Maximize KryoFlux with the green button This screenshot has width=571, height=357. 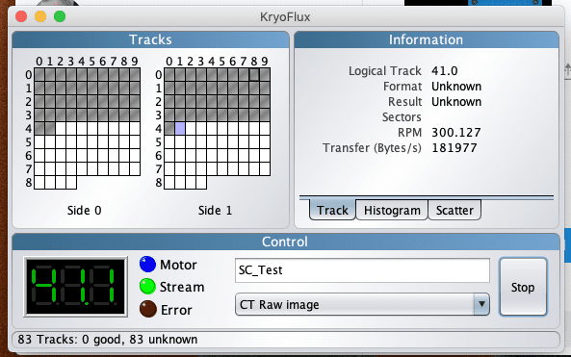click(x=60, y=16)
